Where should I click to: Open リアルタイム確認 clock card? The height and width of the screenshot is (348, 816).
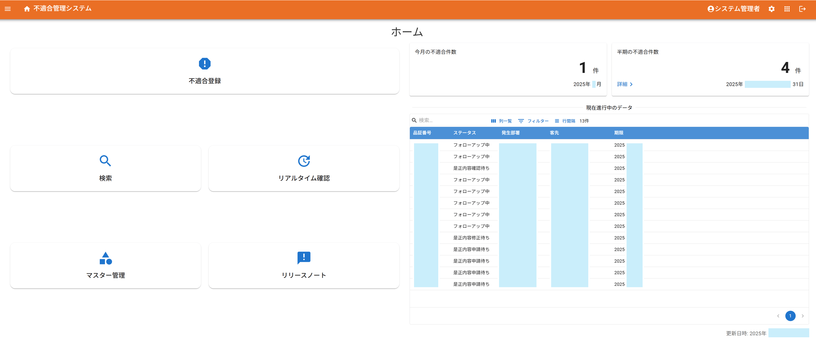point(303,168)
